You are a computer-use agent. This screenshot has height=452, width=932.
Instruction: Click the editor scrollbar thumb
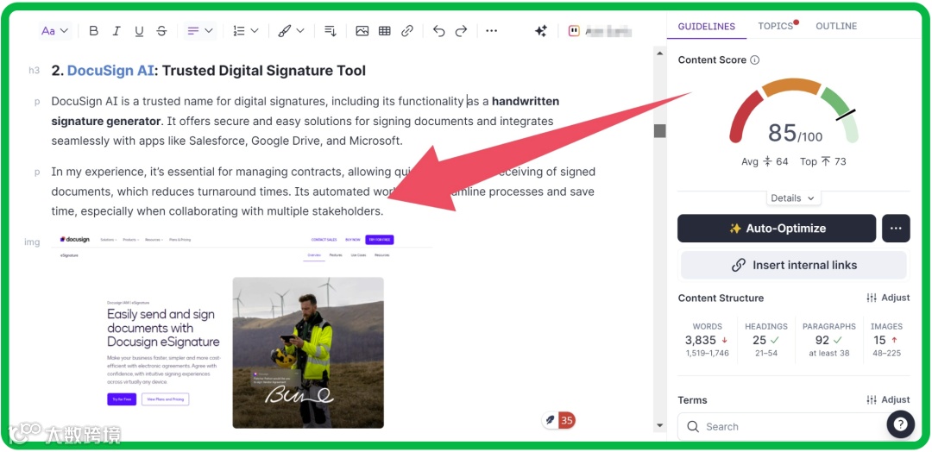click(659, 130)
